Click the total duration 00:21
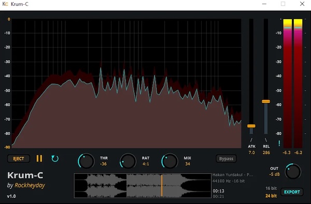This screenshot has width=311, height=204. point(218,196)
